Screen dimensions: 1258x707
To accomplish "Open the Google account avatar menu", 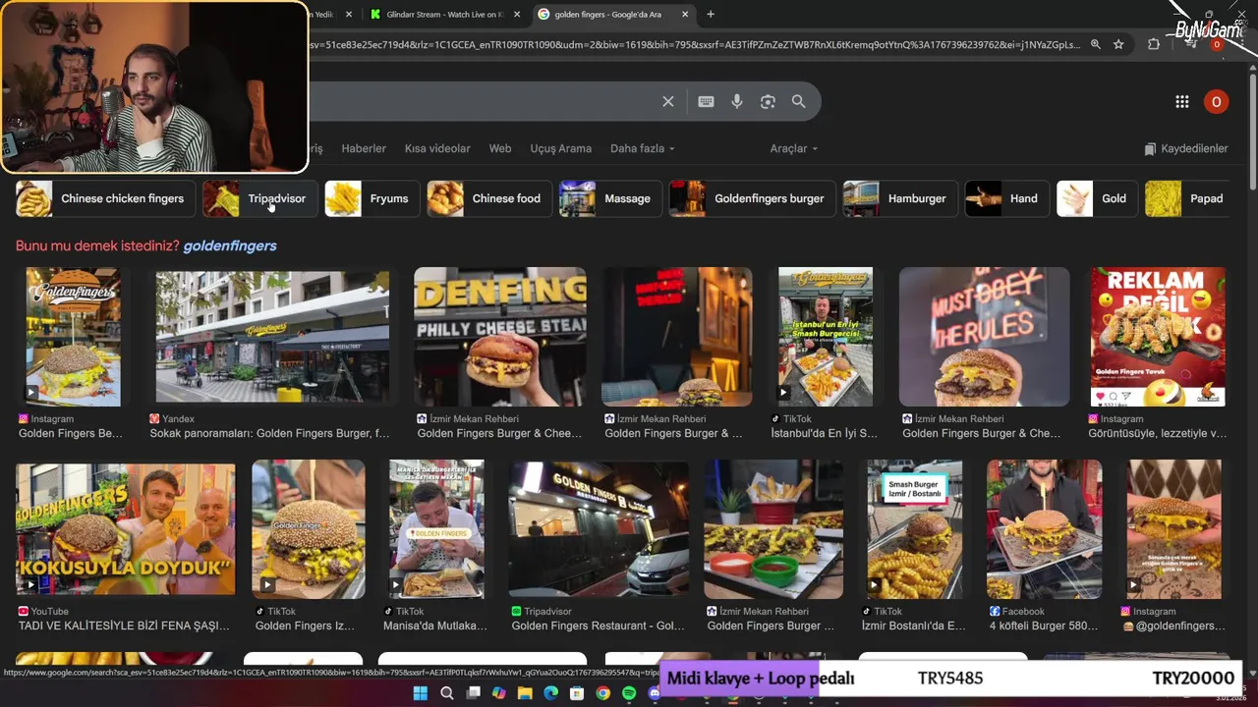I will [x=1216, y=102].
